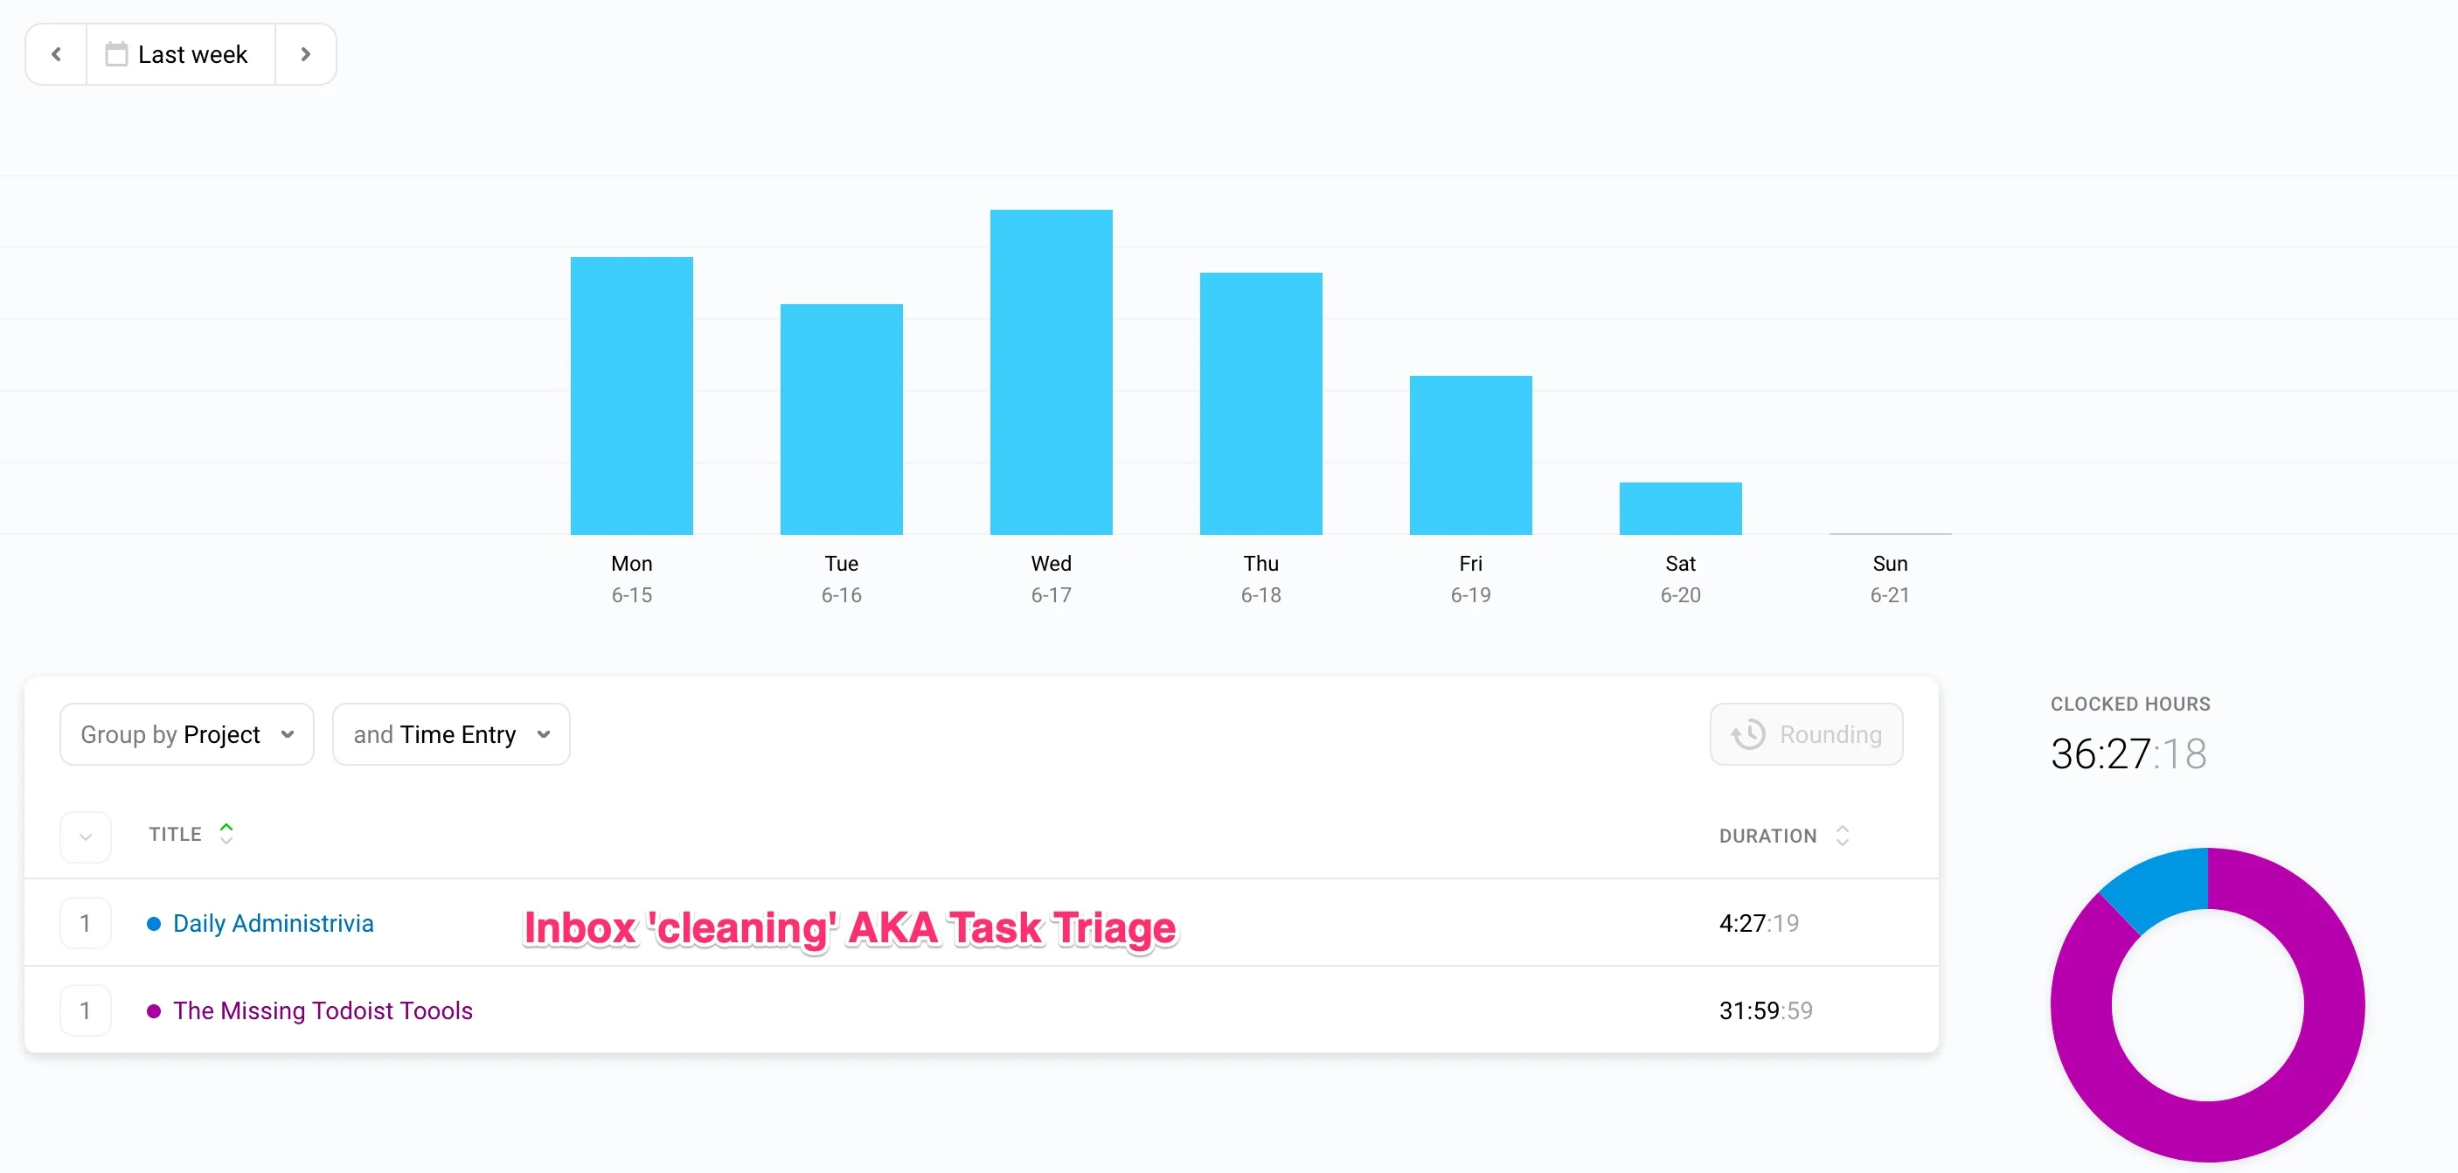
Task: Open the Daily Administrivia project
Action: click(x=274, y=922)
